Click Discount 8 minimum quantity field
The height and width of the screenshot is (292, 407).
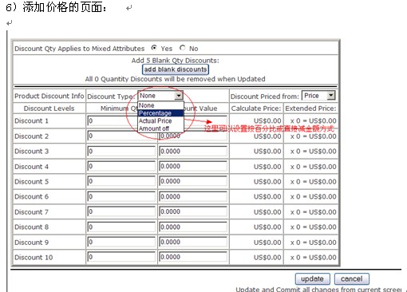click(x=121, y=227)
